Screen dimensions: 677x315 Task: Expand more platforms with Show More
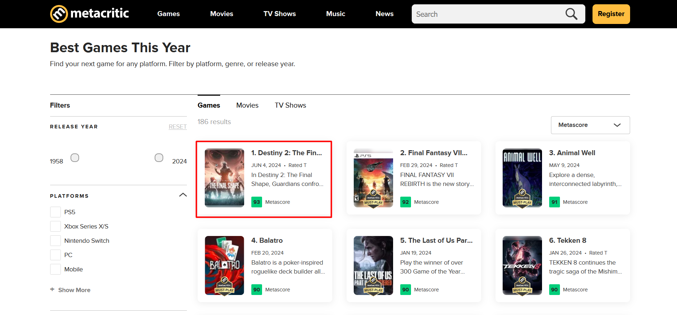74,290
